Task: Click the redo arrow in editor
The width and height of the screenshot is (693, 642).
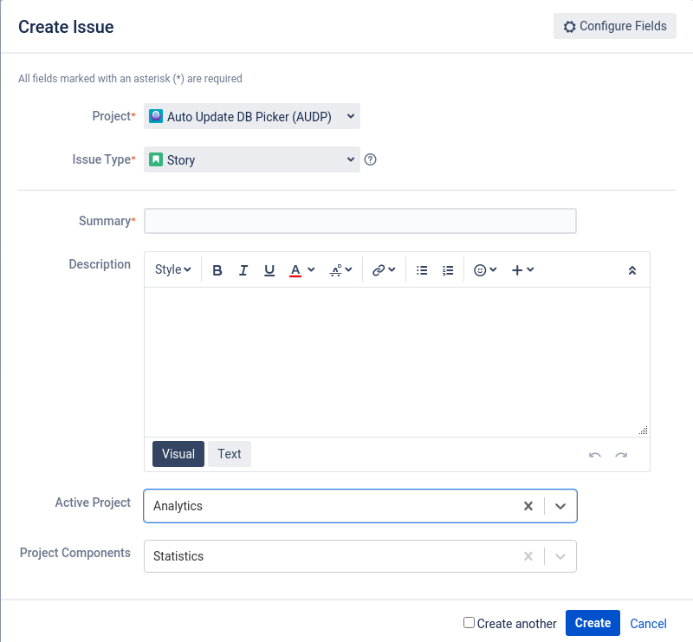Action: tap(621, 455)
